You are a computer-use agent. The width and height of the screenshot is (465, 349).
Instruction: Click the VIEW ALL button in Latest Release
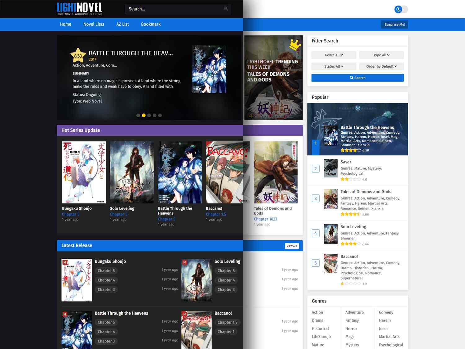(292, 246)
